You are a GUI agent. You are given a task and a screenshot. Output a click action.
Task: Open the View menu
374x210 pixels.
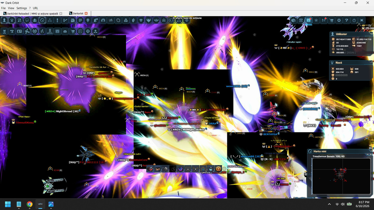11,8
